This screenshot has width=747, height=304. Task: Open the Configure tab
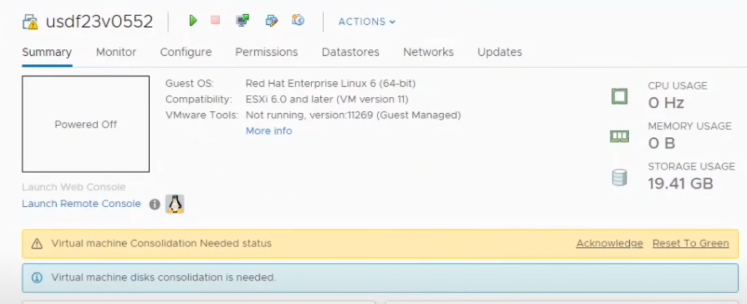(186, 52)
